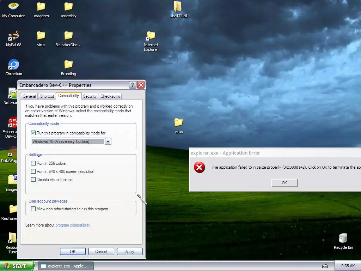Screen dimensions: 361x271
Task: Click Cancel in the Properties dialog
Action: (101, 251)
